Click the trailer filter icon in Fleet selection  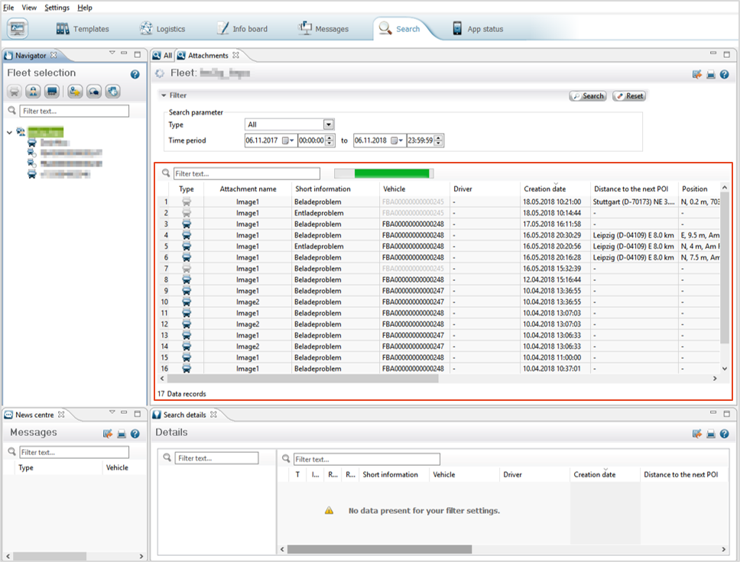point(52,92)
